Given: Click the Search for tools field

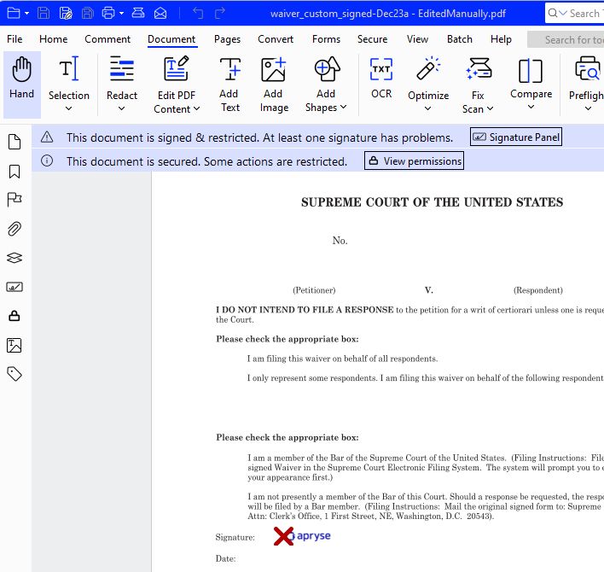Looking at the screenshot, I should tap(566, 40).
